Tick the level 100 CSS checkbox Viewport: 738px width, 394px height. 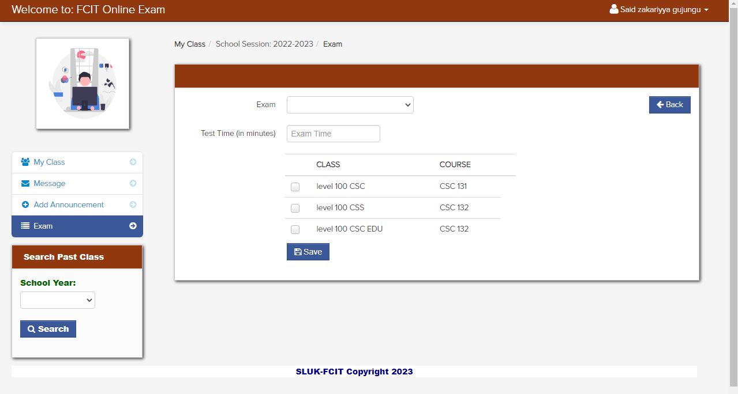click(x=295, y=208)
